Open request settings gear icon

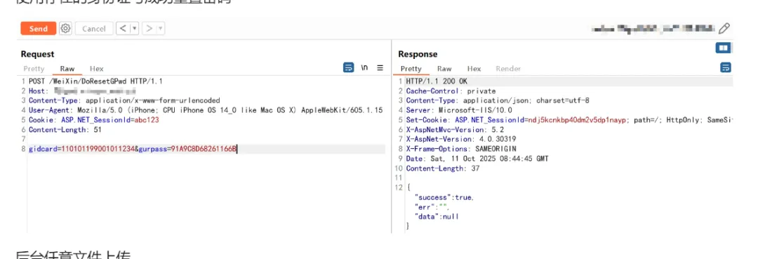coord(66,29)
